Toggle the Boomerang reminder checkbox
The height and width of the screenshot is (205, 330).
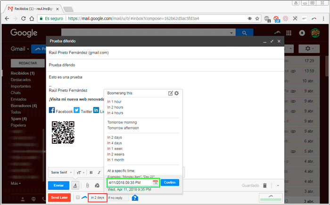point(78,197)
